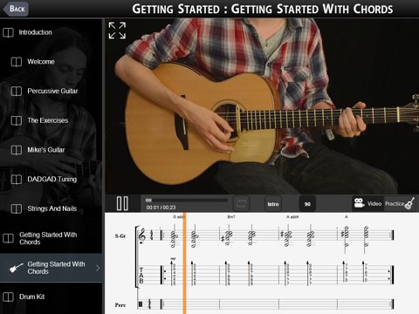Click the TAB clef in the tablature staff
Image resolution: width=419 pixels, height=314 pixels.
pos(141,276)
